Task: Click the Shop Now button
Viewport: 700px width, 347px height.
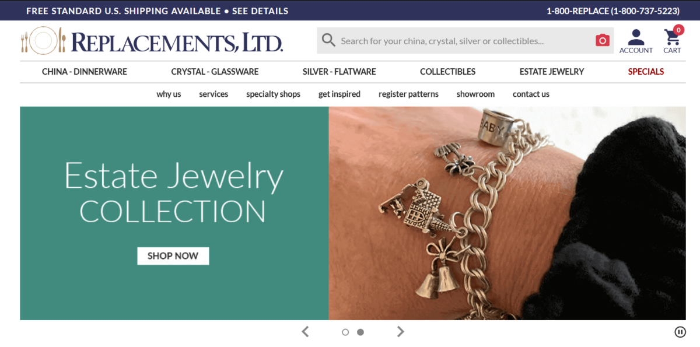Action: 173,255
